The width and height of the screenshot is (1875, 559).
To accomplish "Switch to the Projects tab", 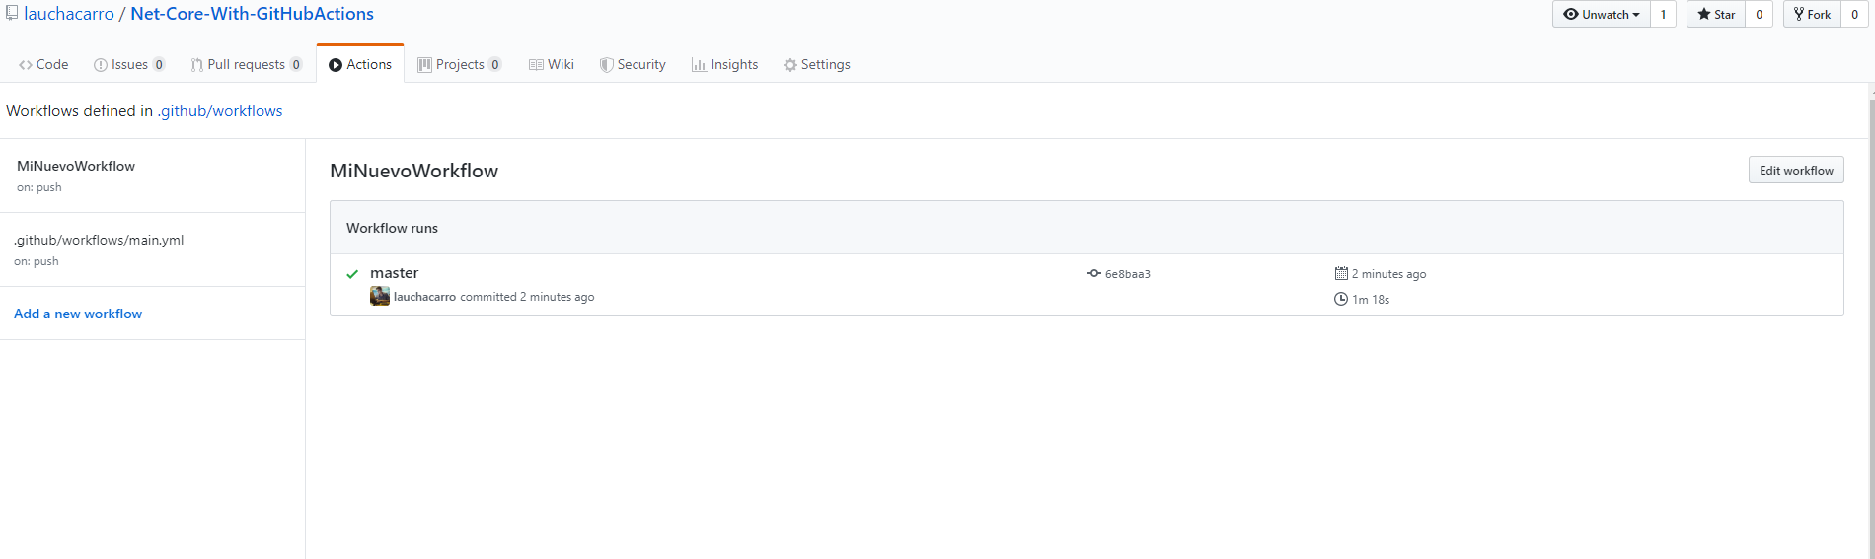I will click(x=460, y=64).
